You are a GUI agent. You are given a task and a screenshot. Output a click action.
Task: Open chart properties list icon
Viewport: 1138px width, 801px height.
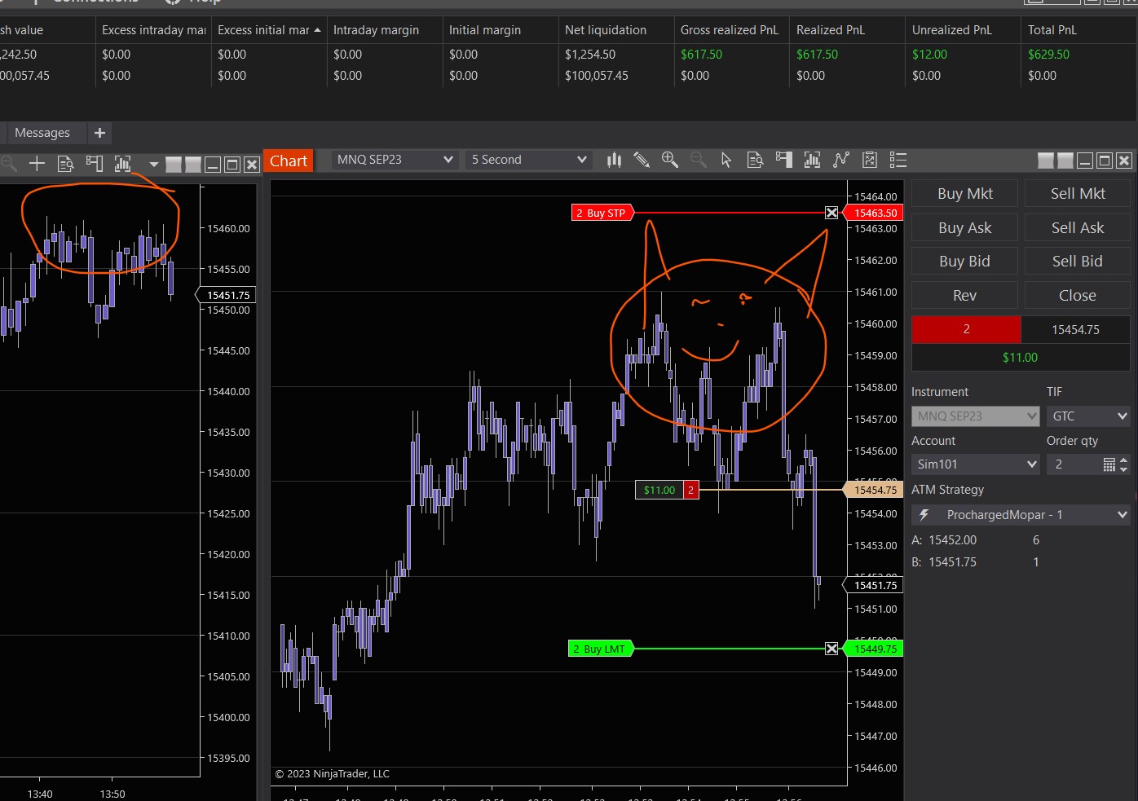tap(898, 160)
